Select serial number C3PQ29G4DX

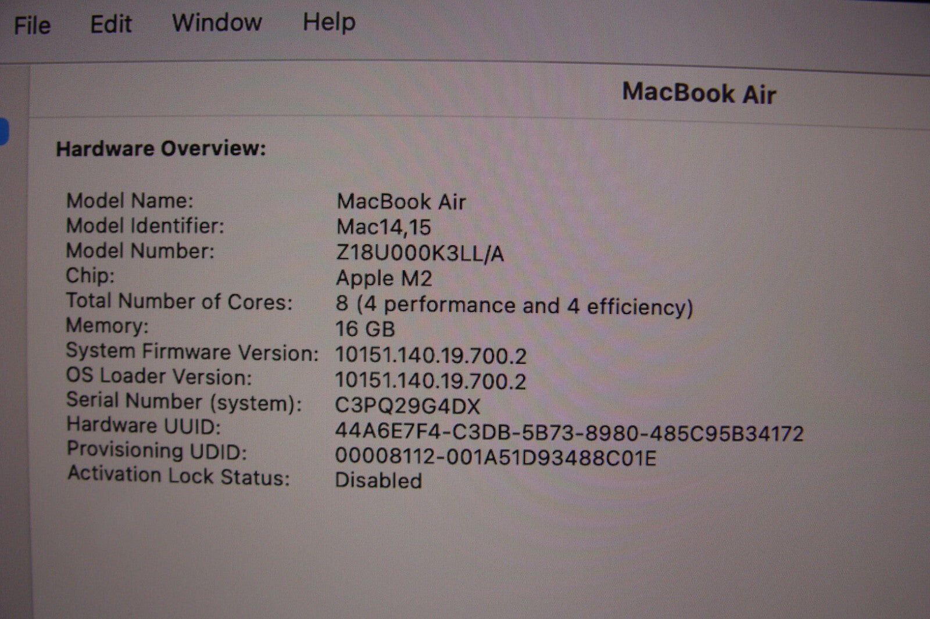click(407, 406)
